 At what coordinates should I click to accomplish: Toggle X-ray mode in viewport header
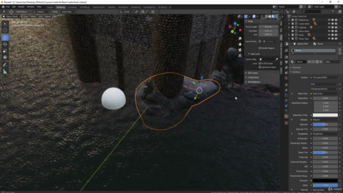coord(262,17)
